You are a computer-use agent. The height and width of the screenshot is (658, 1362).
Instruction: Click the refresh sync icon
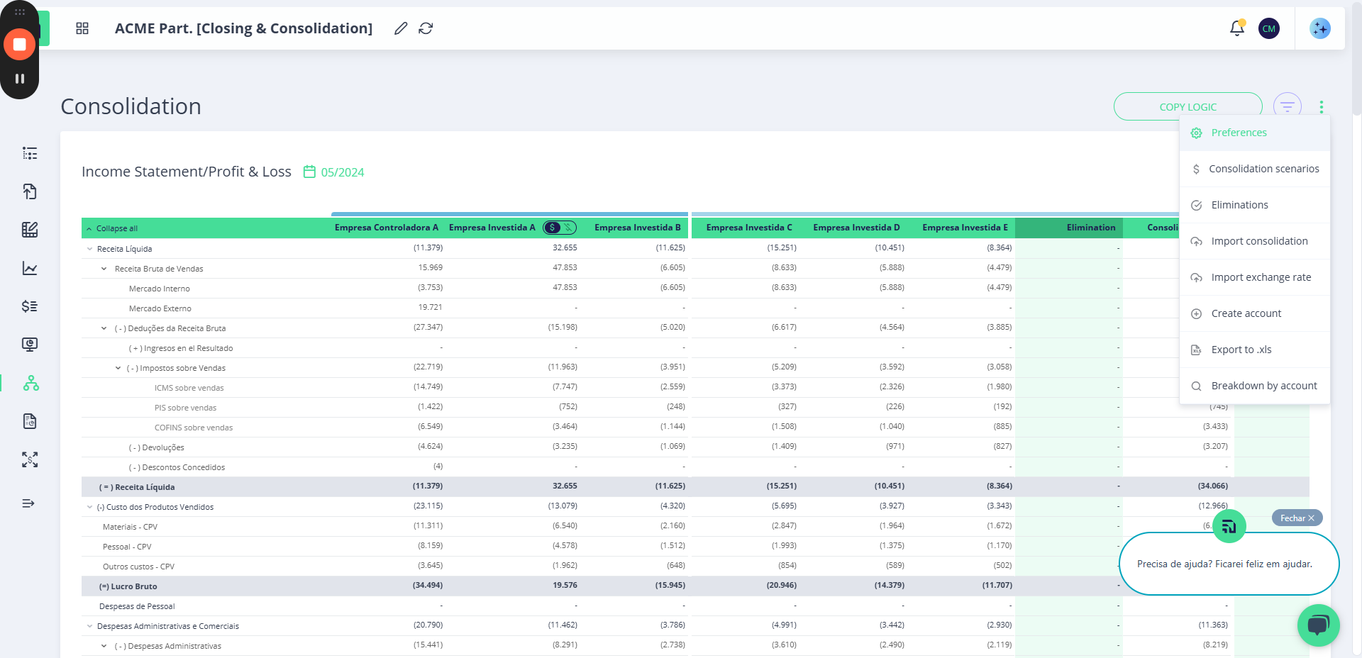click(x=426, y=28)
